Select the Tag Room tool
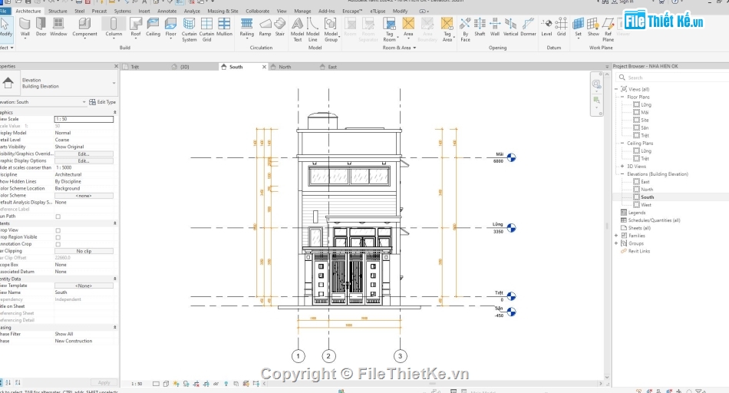 [x=389, y=30]
